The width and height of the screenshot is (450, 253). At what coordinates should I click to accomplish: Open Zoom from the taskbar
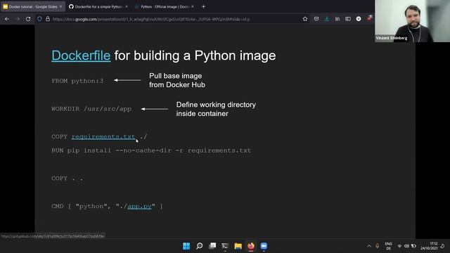pos(264,246)
